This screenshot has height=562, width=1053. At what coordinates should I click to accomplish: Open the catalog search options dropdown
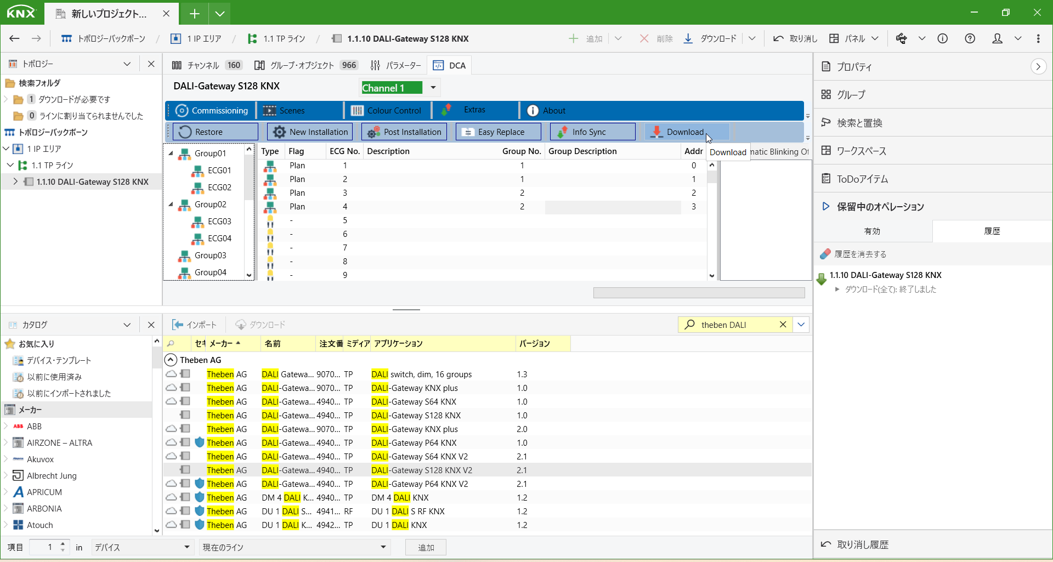(801, 325)
